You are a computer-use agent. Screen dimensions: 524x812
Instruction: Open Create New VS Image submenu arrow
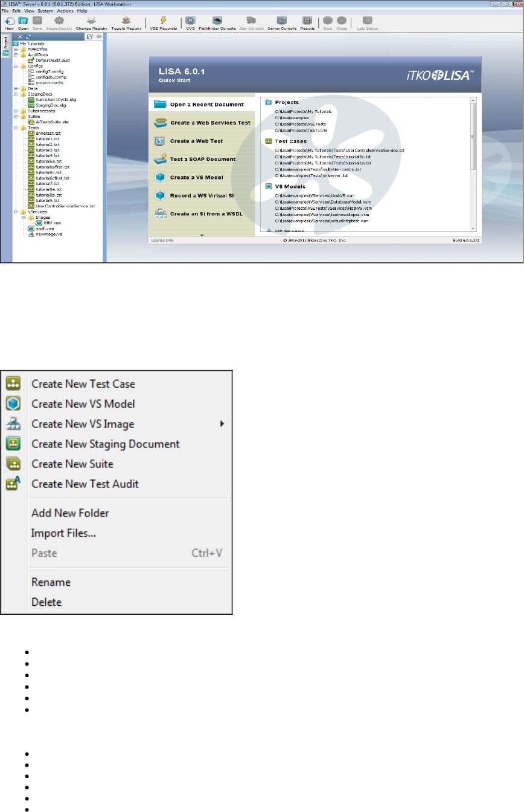[x=222, y=424]
